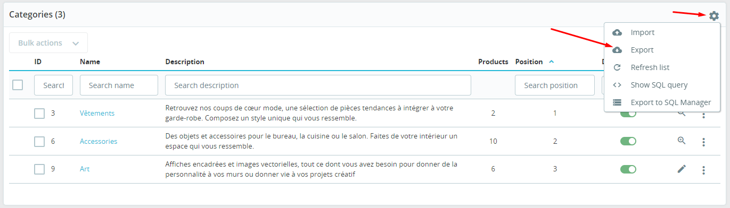Focus the Search description input field
The image size is (730, 208).
pyautogui.click(x=318, y=85)
